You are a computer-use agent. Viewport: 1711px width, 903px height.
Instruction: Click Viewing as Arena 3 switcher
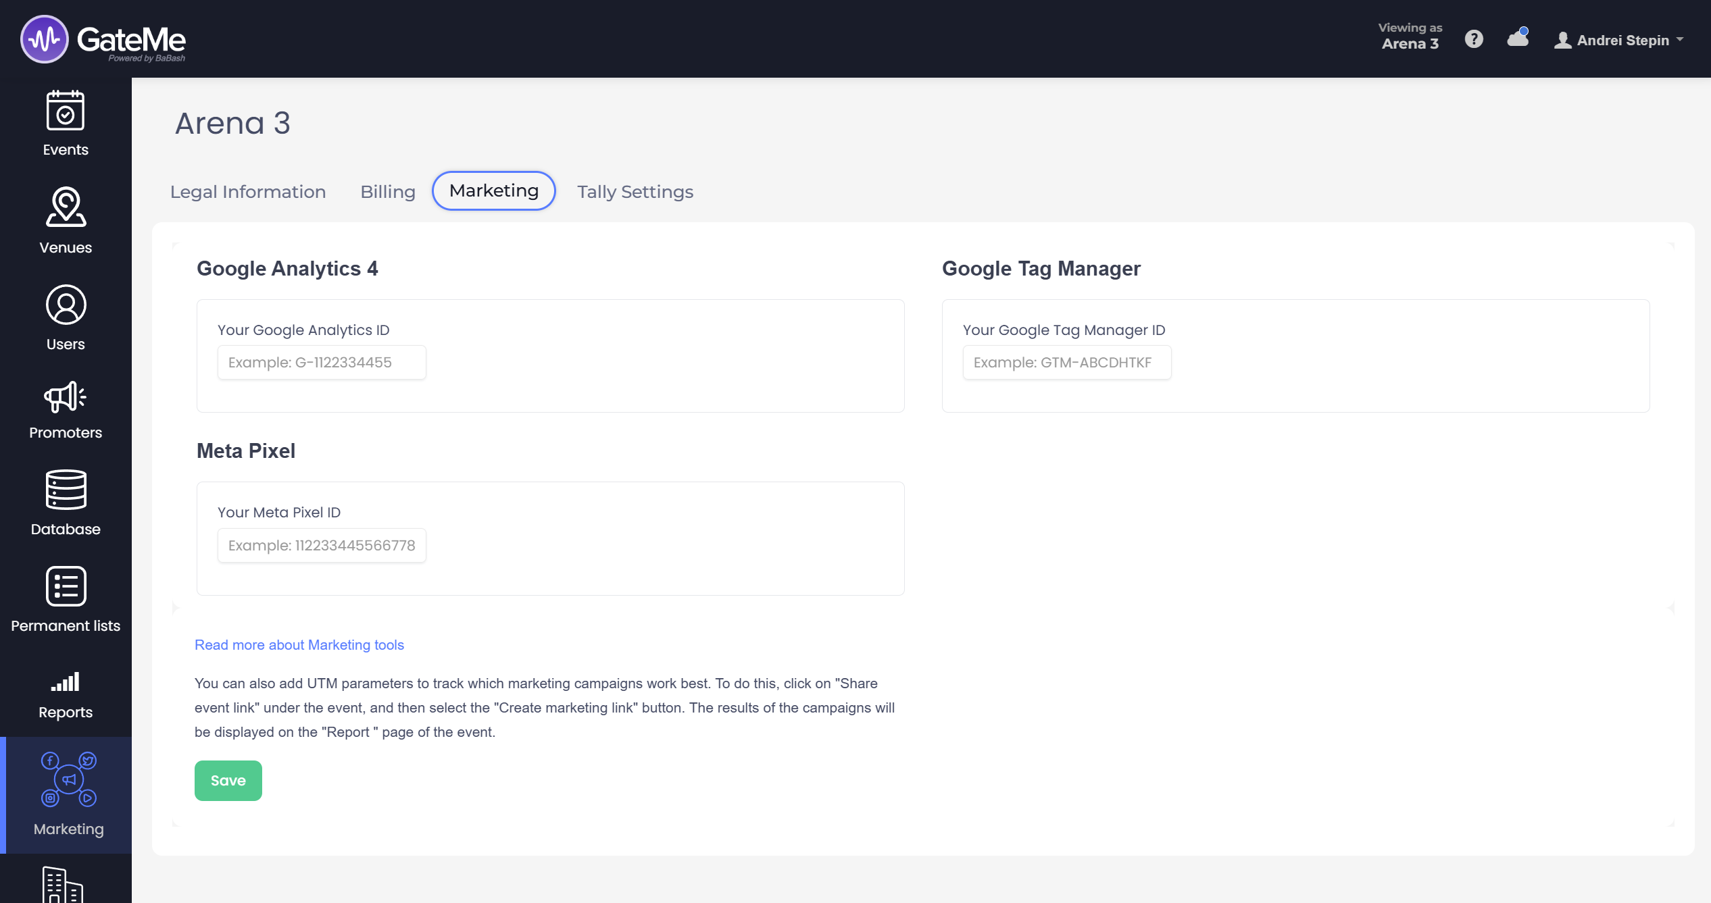(1410, 36)
